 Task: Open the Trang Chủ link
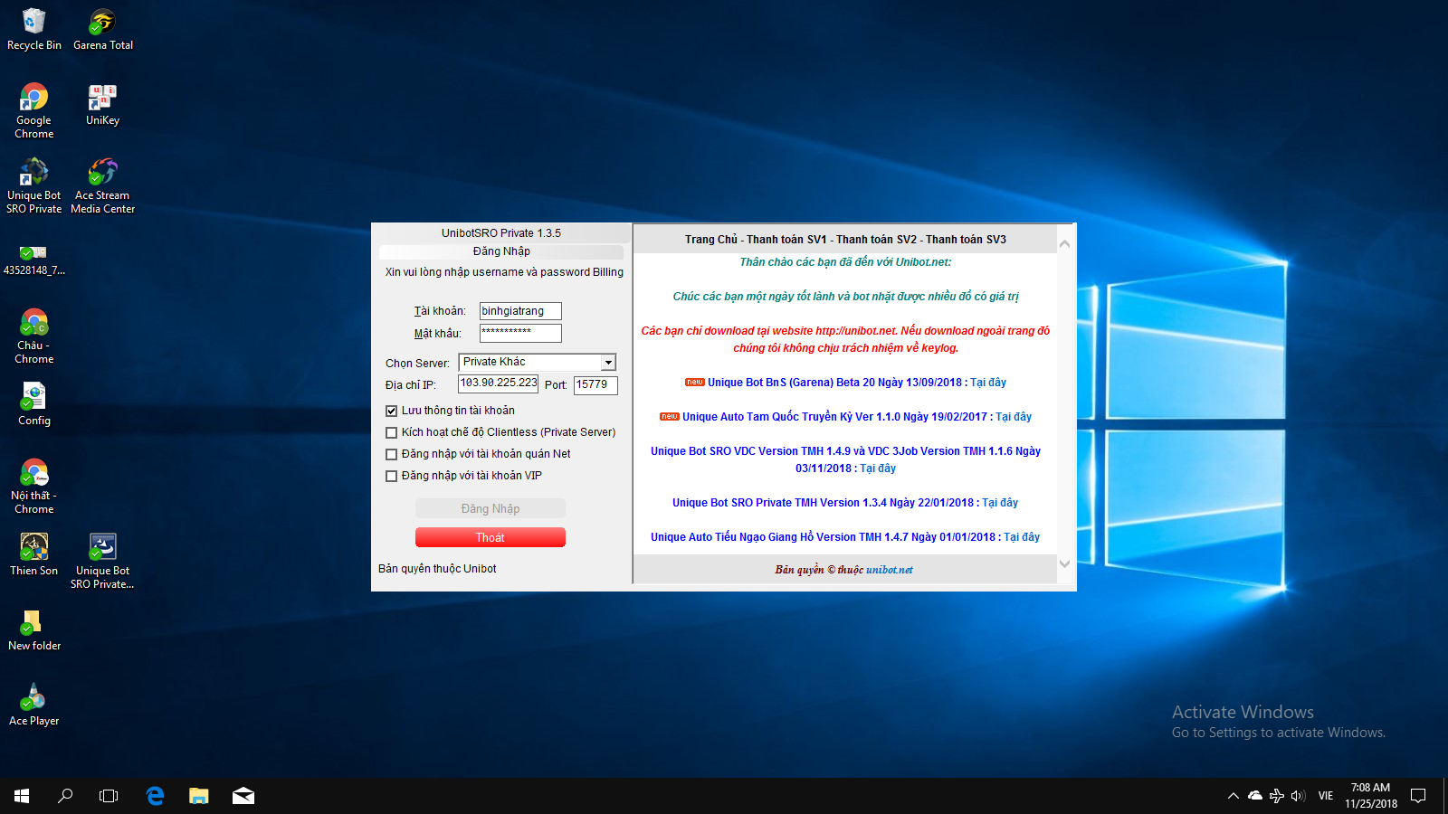pyautogui.click(x=711, y=240)
